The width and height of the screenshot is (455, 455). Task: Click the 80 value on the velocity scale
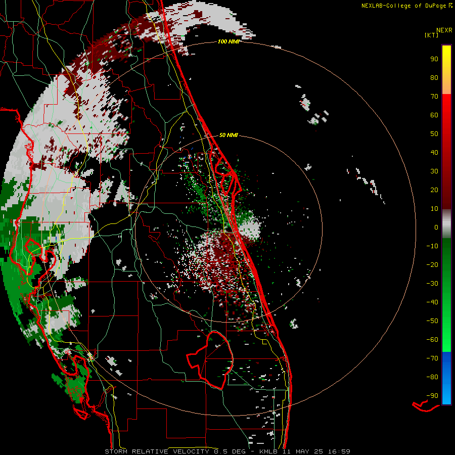pos(434,78)
